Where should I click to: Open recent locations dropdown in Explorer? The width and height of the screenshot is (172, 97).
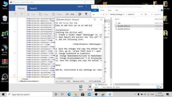click(101, 14)
